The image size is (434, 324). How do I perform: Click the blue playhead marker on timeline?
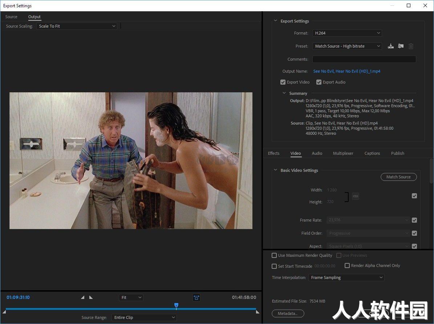[176, 305]
